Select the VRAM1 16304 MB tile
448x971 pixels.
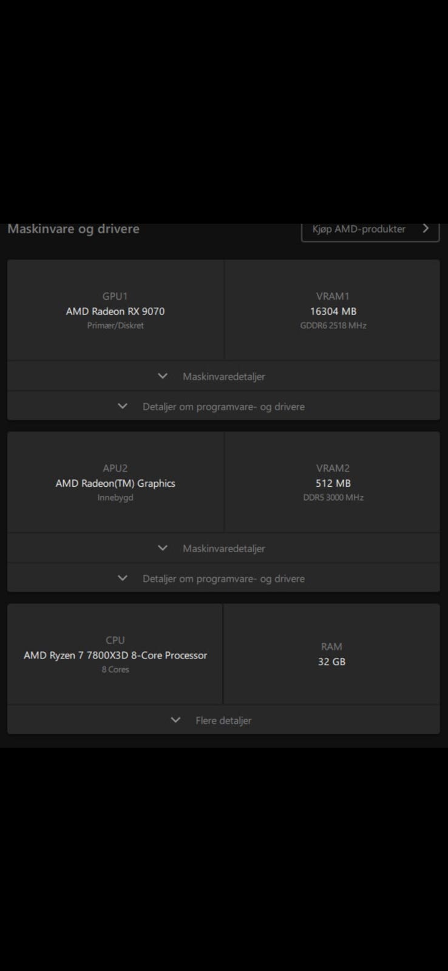[x=333, y=310]
